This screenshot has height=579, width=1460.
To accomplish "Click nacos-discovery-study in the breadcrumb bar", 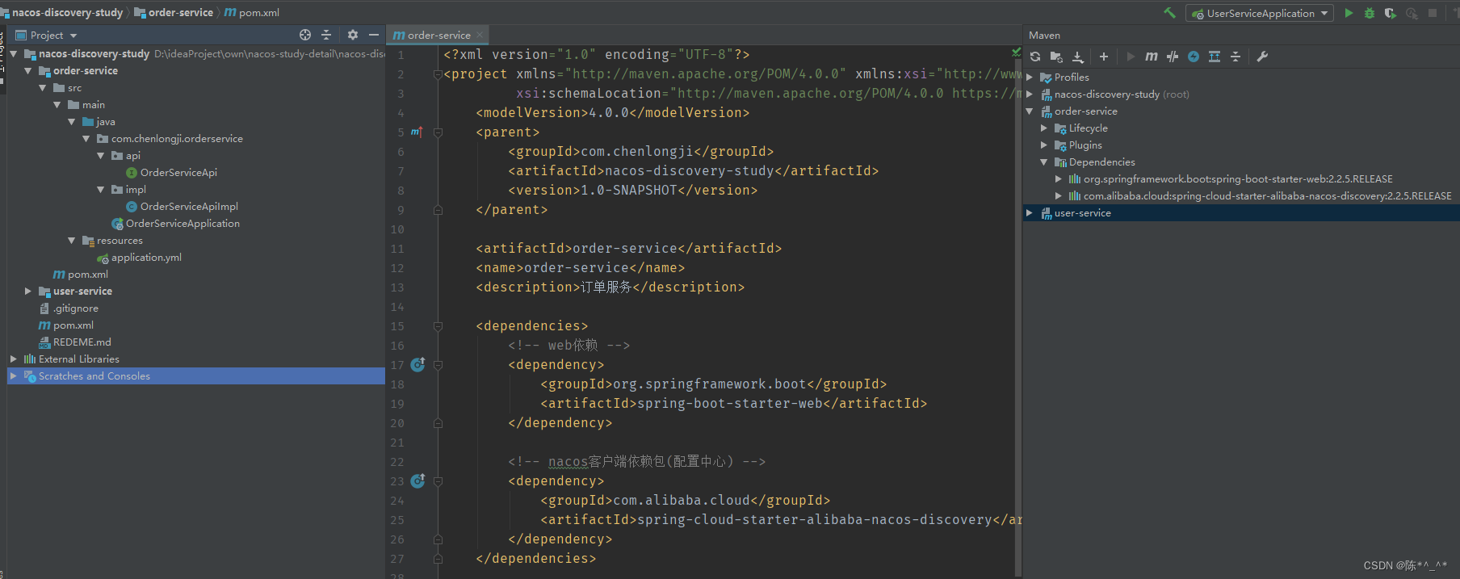I will (x=68, y=12).
